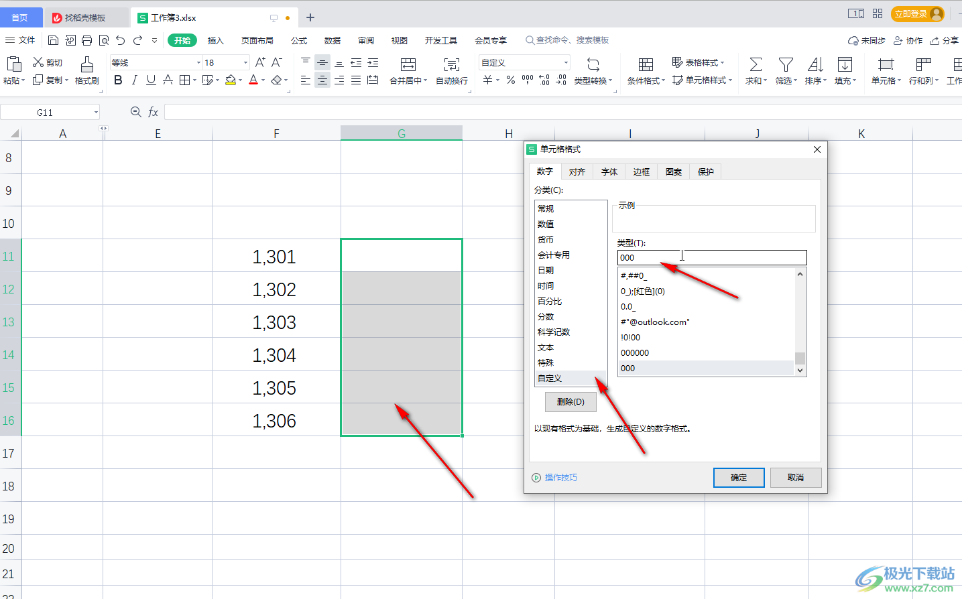Open the font name dropdown (等线)
The width and height of the screenshot is (962, 599).
click(198, 62)
